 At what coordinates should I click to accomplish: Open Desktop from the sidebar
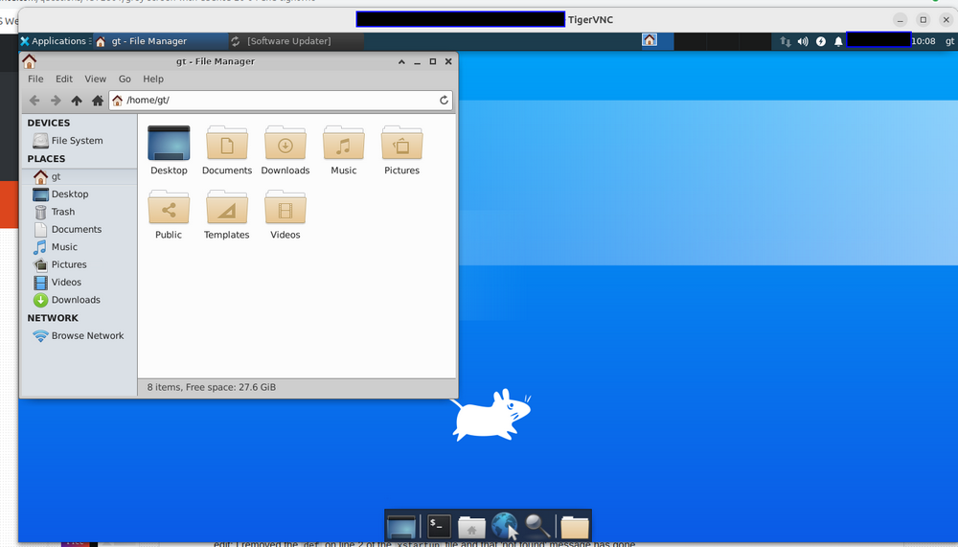point(79,194)
